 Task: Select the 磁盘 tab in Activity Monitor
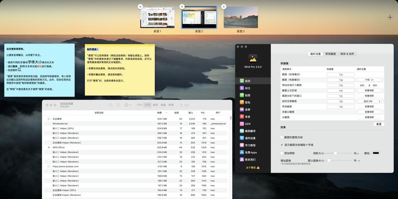tap(163, 105)
